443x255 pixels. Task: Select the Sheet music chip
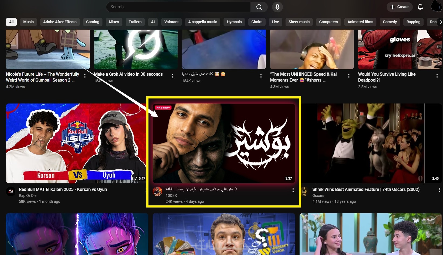click(299, 22)
